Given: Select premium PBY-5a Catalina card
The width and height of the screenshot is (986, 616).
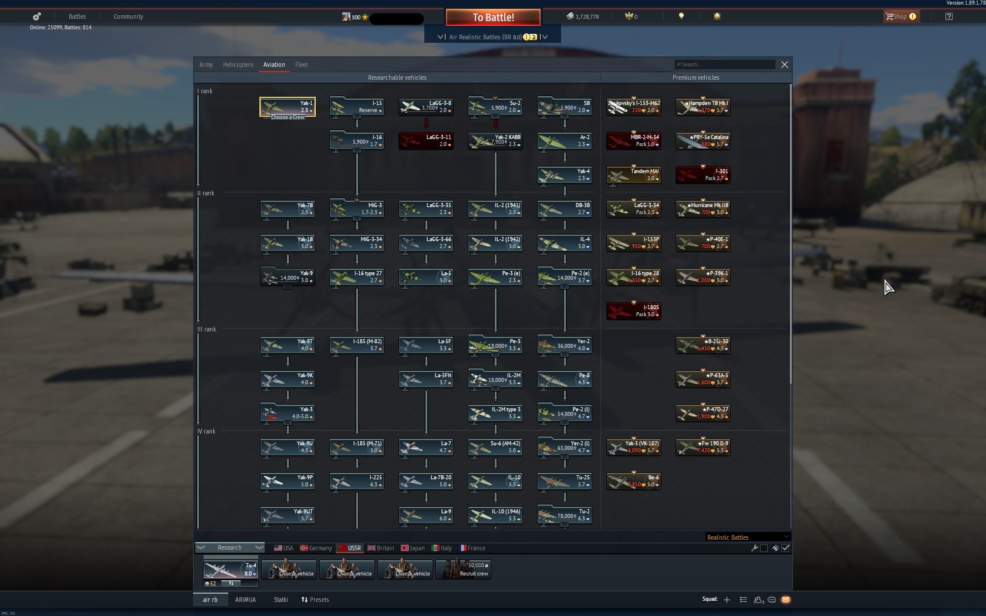Looking at the screenshot, I should (703, 141).
